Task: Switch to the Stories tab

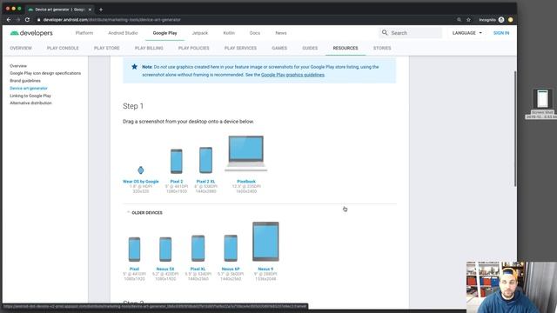Action: tap(382, 48)
